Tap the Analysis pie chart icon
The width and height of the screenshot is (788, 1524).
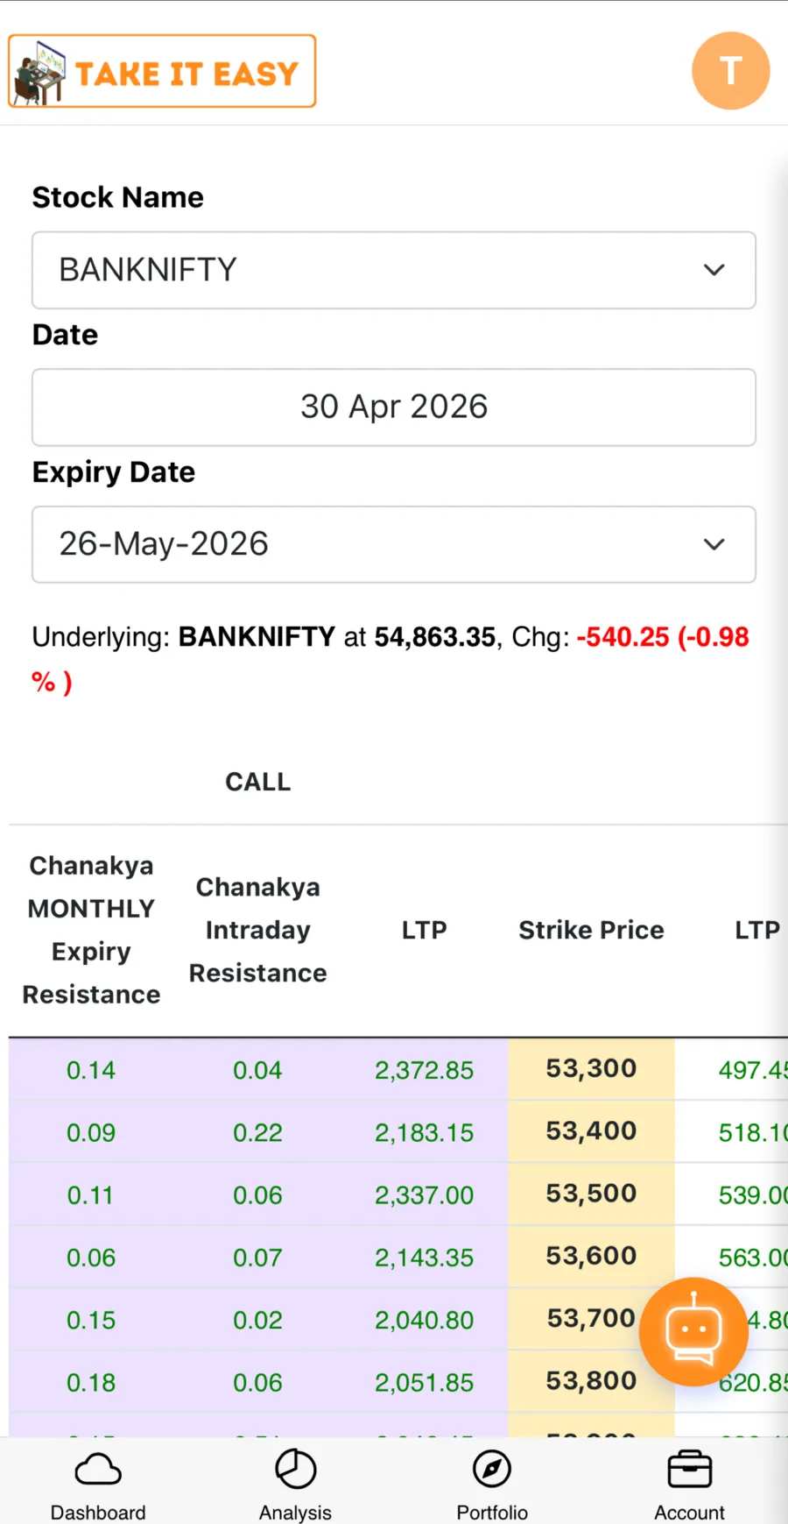(296, 1469)
